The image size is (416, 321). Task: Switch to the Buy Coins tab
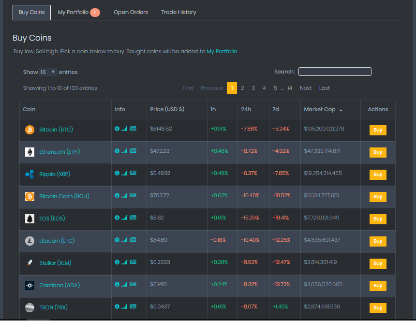click(31, 13)
